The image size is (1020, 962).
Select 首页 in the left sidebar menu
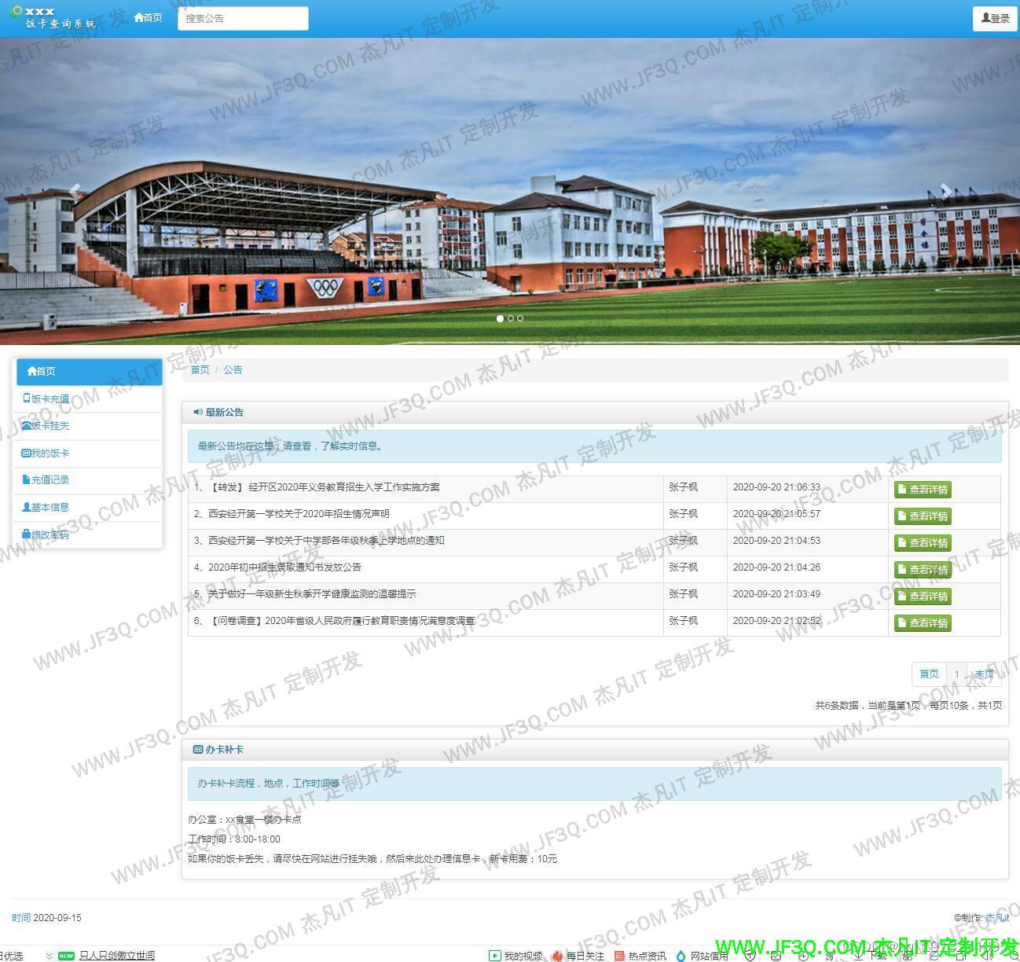click(x=89, y=371)
